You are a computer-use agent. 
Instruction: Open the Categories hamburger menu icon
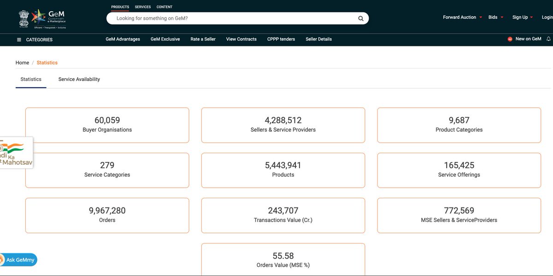pyautogui.click(x=19, y=40)
